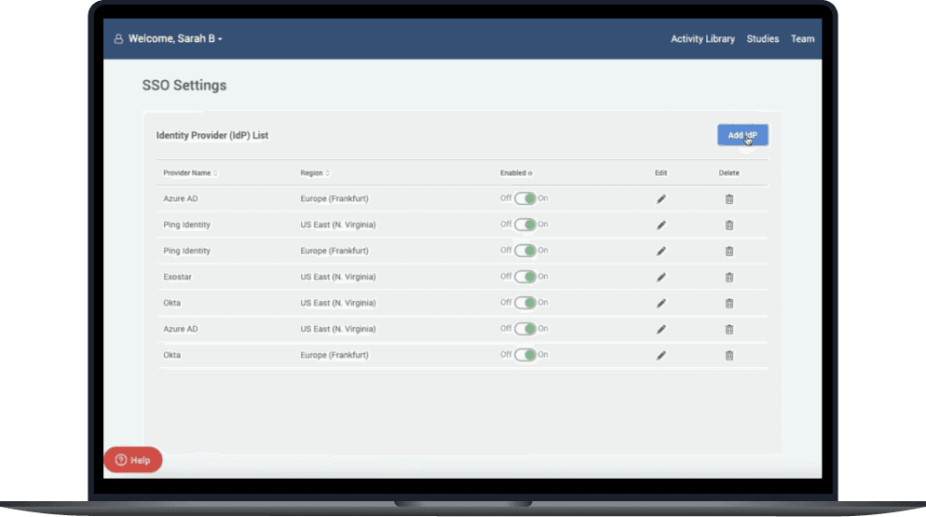Click the user profile icon beside Welcome

[118, 39]
